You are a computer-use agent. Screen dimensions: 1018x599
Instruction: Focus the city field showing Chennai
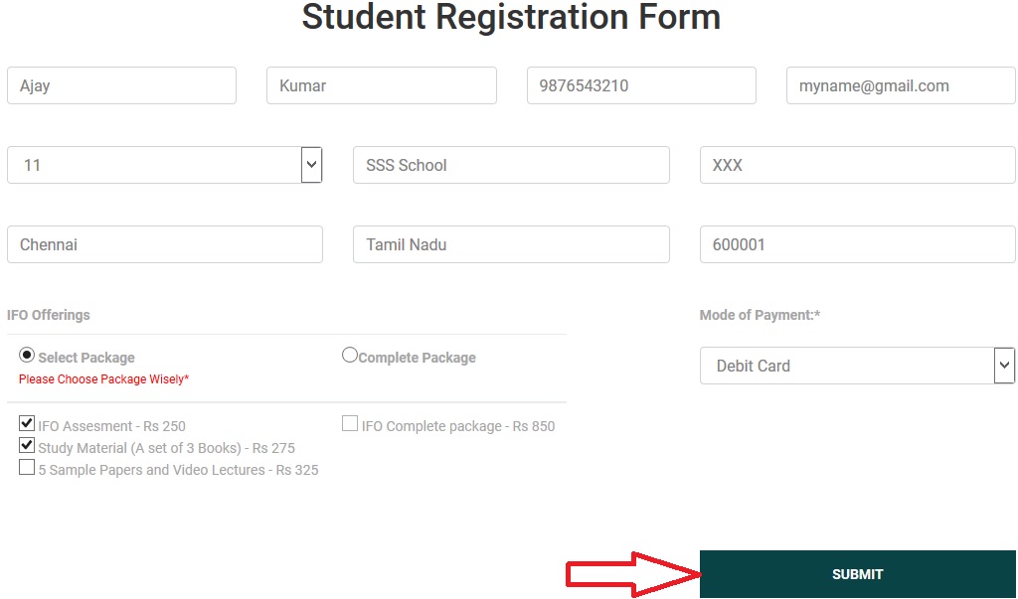164,244
